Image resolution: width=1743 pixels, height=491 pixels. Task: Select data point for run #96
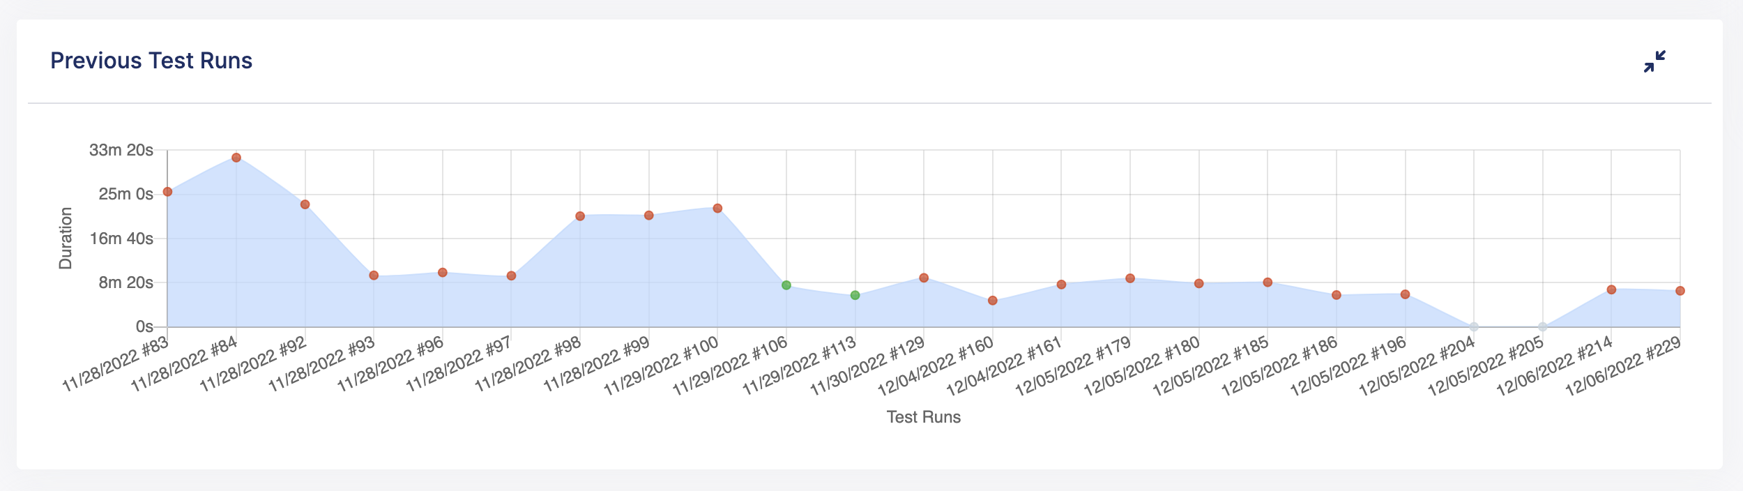pyautogui.click(x=443, y=273)
